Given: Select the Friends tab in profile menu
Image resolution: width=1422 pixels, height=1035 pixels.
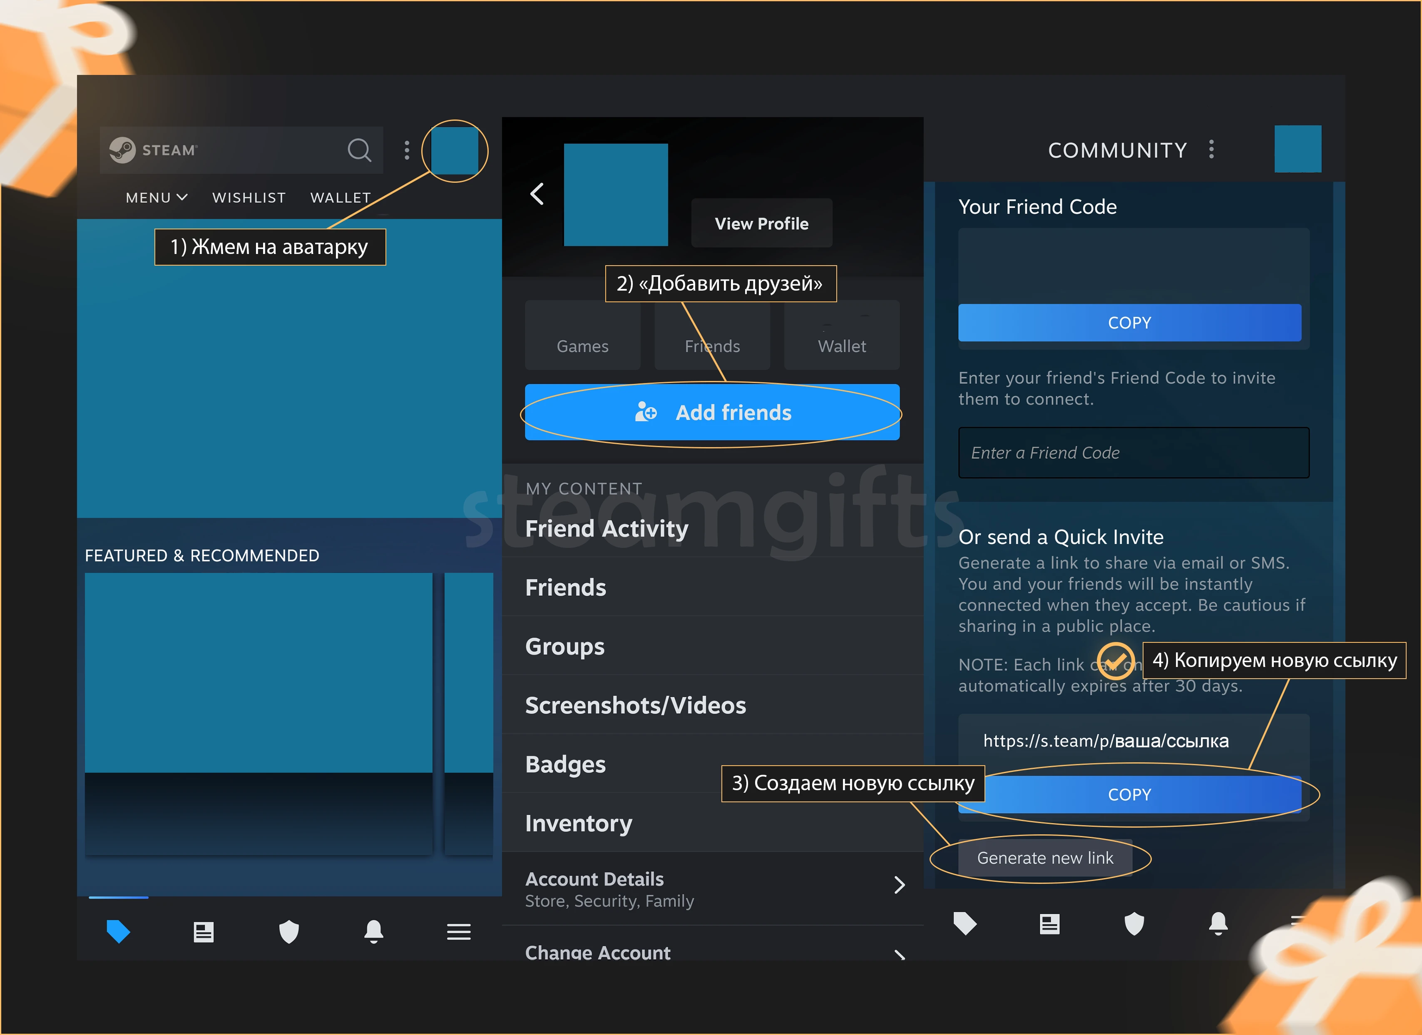Looking at the screenshot, I should (x=711, y=346).
